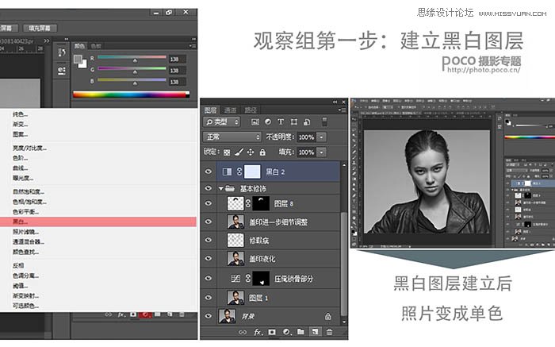Select the pixel layer filter icon

(x=255, y=122)
